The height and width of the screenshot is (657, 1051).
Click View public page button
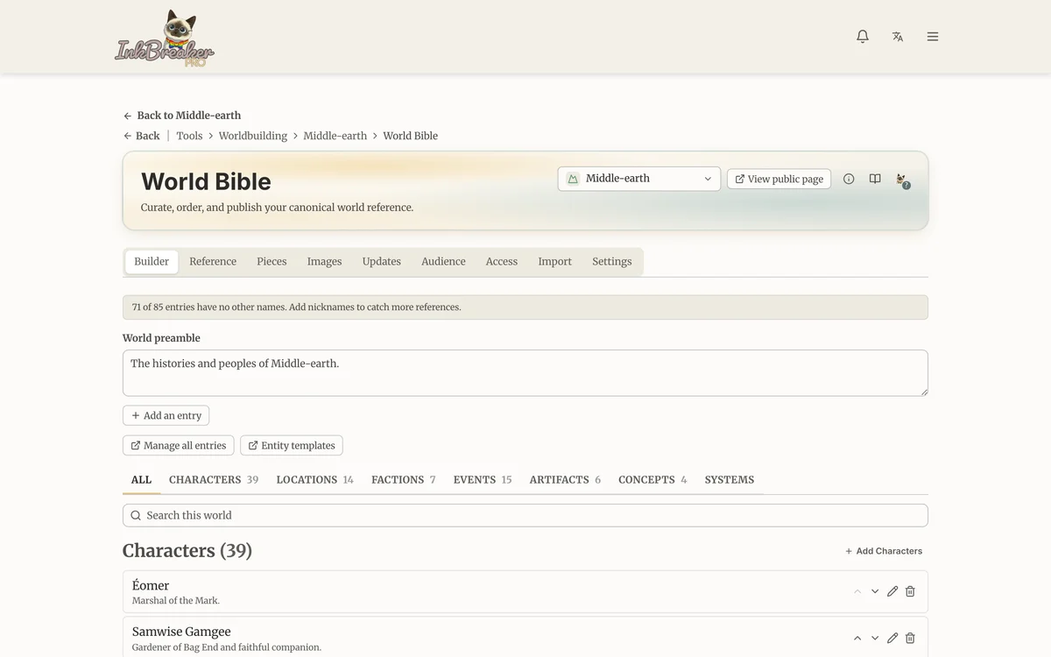point(779,179)
